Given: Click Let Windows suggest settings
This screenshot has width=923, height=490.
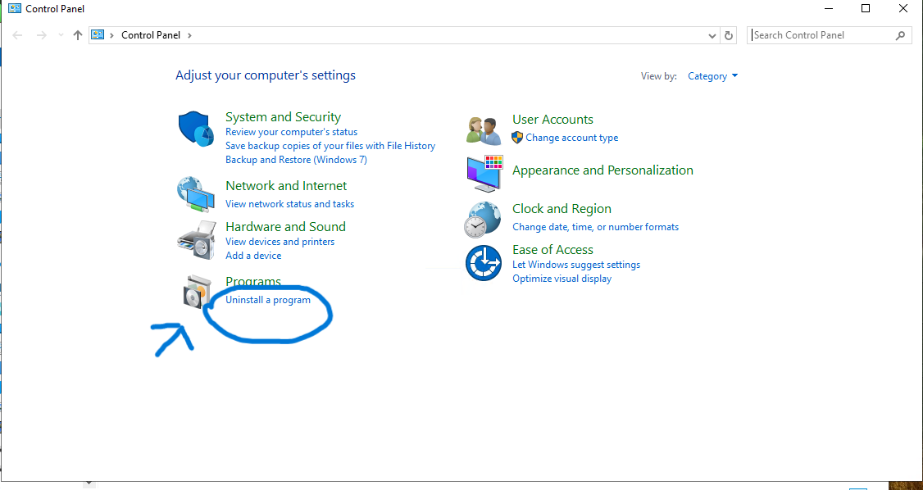Looking at the screenshot, I should (576, 265).
